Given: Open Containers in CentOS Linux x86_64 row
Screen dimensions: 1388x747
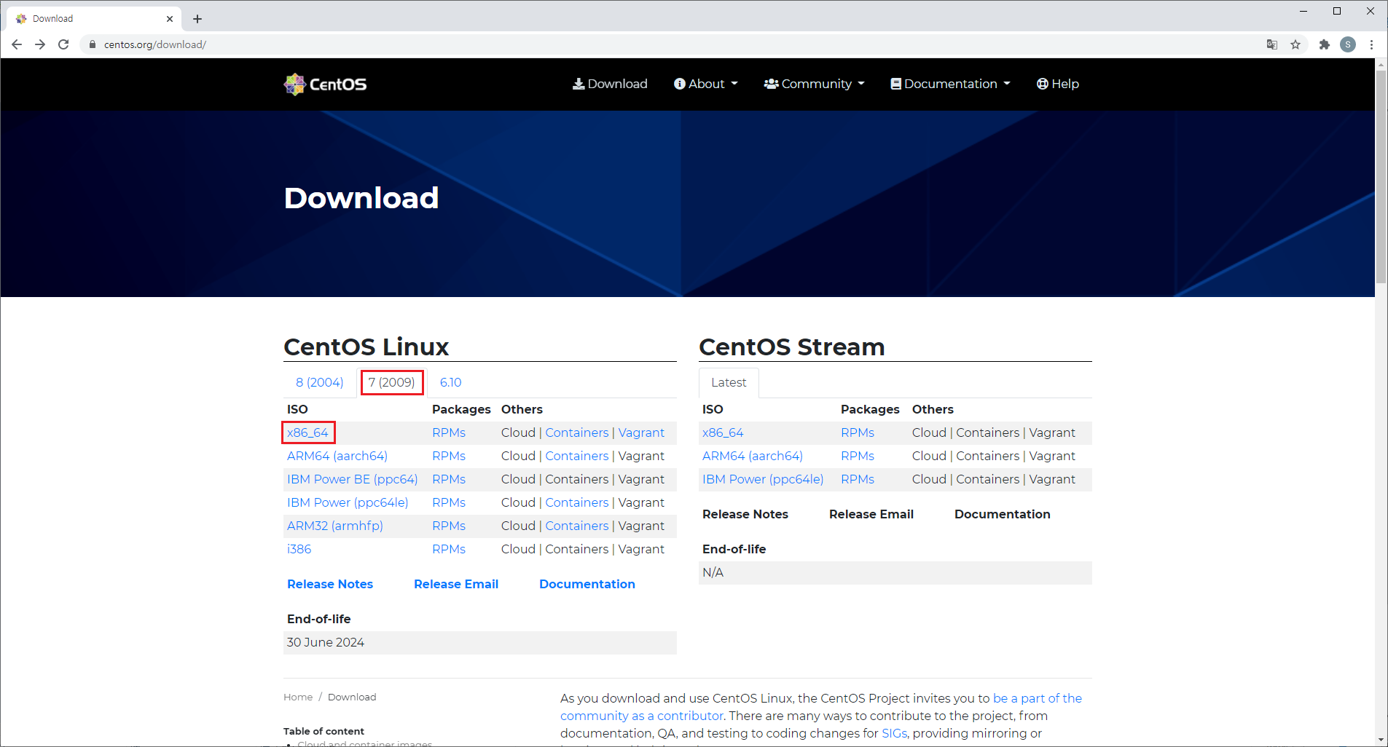Looking at the screenshot, I should click(577, 432).
